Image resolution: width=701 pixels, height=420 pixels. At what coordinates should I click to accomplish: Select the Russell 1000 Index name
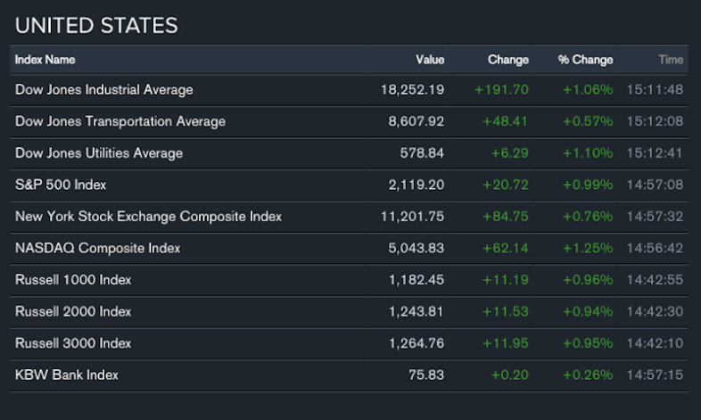(x=73, y=280)
